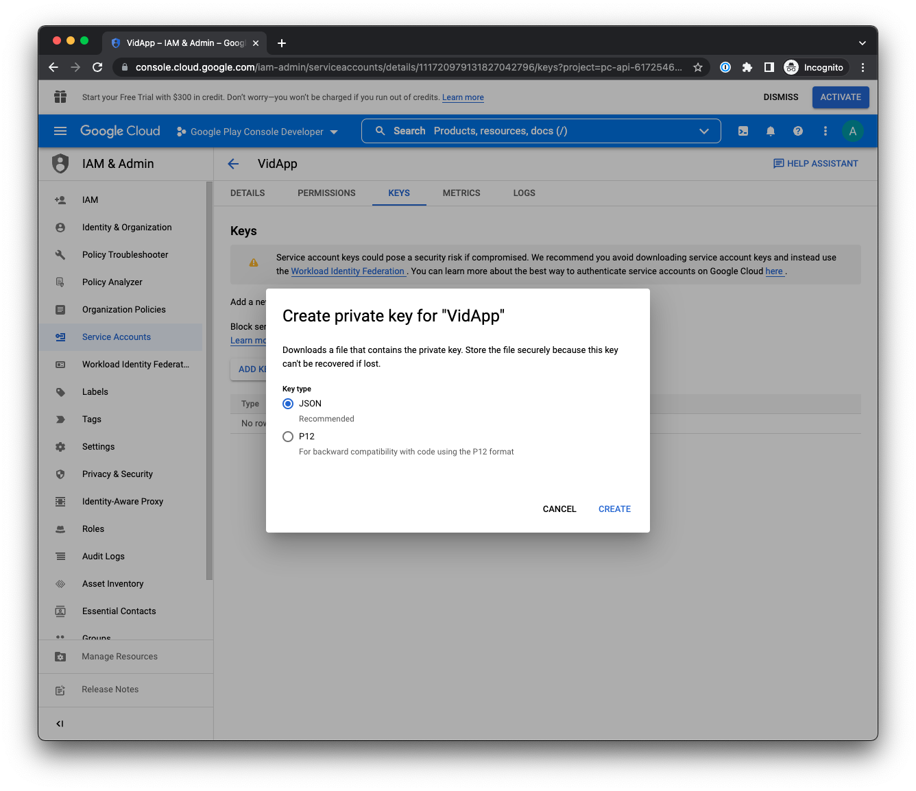
Task: Switch to the PERMISSIONS tab
Action: (x=326, y=193)
